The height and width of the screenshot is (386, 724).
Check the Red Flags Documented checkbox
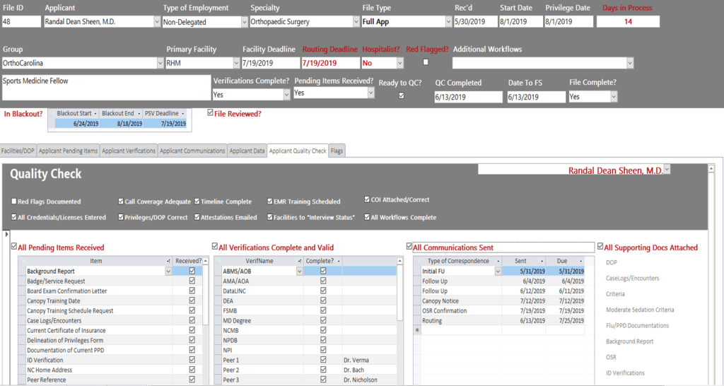pyautogui.click(x=14, y=201)
